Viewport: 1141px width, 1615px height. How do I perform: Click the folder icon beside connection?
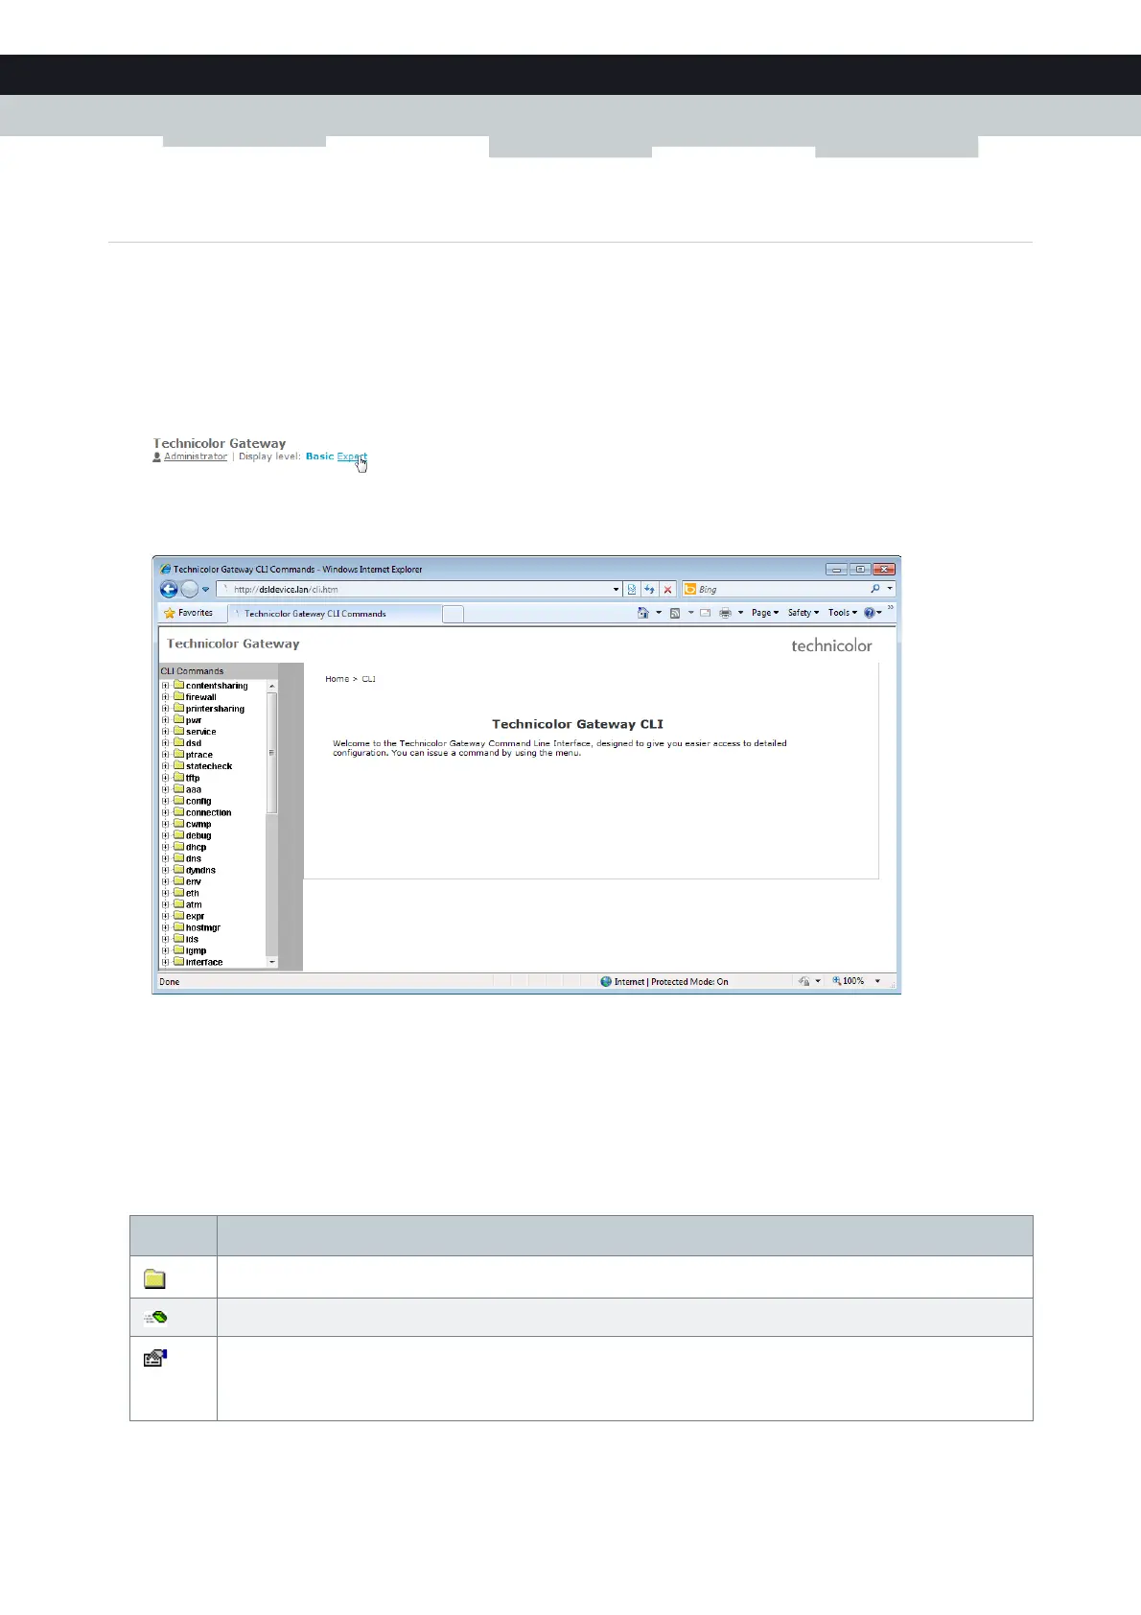point(178,812)
